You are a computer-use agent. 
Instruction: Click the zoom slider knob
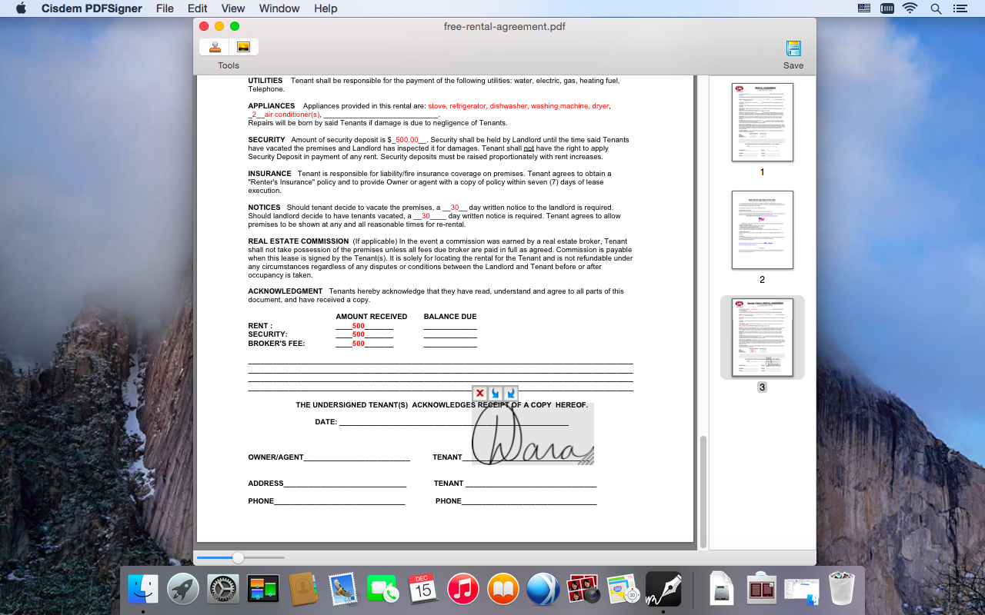click(238, 557)
